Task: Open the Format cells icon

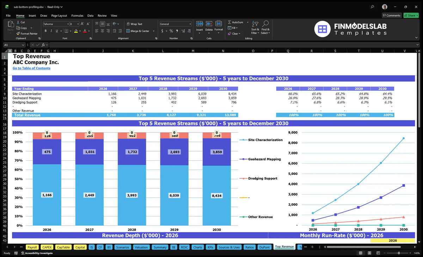Action: [219, 24]
